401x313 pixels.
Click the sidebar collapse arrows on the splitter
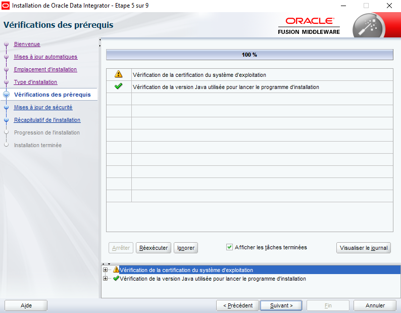coord(100,43)
